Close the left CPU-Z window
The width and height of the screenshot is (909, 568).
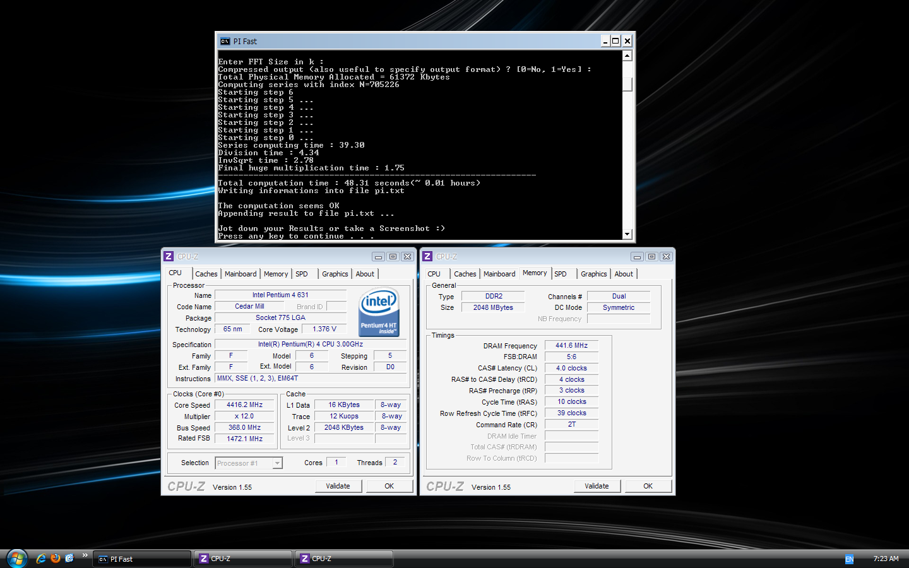[x=407, y=257]
